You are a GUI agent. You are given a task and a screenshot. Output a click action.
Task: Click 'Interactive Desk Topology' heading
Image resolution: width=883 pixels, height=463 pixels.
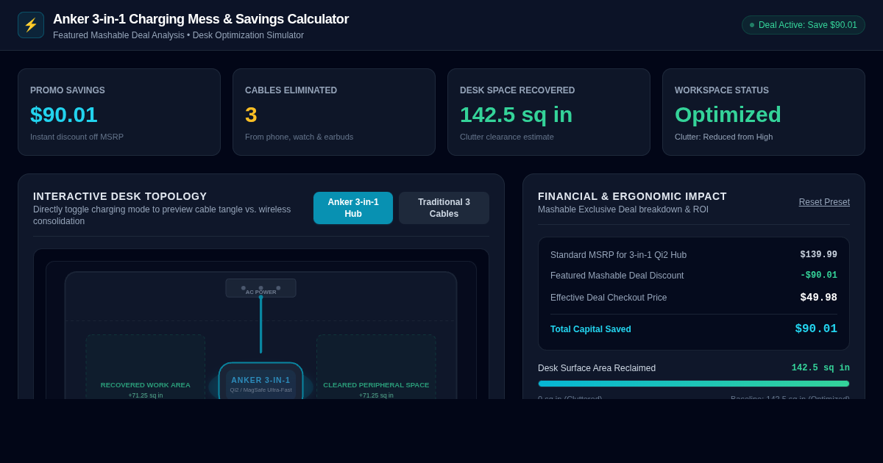[120, 196]
